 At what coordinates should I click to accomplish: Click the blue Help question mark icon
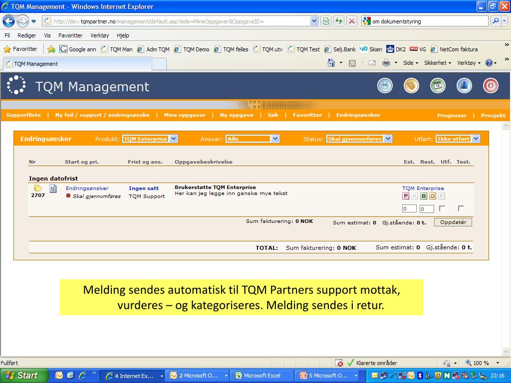(x=489, y=63)
